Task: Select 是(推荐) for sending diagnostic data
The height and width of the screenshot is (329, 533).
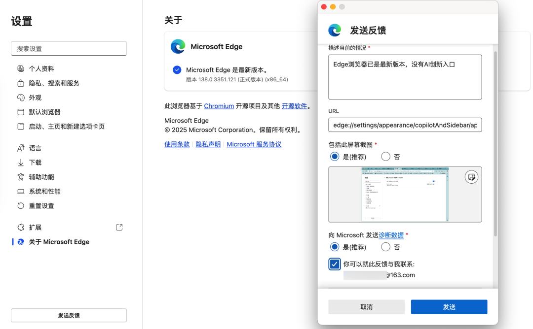Action: 335,247
